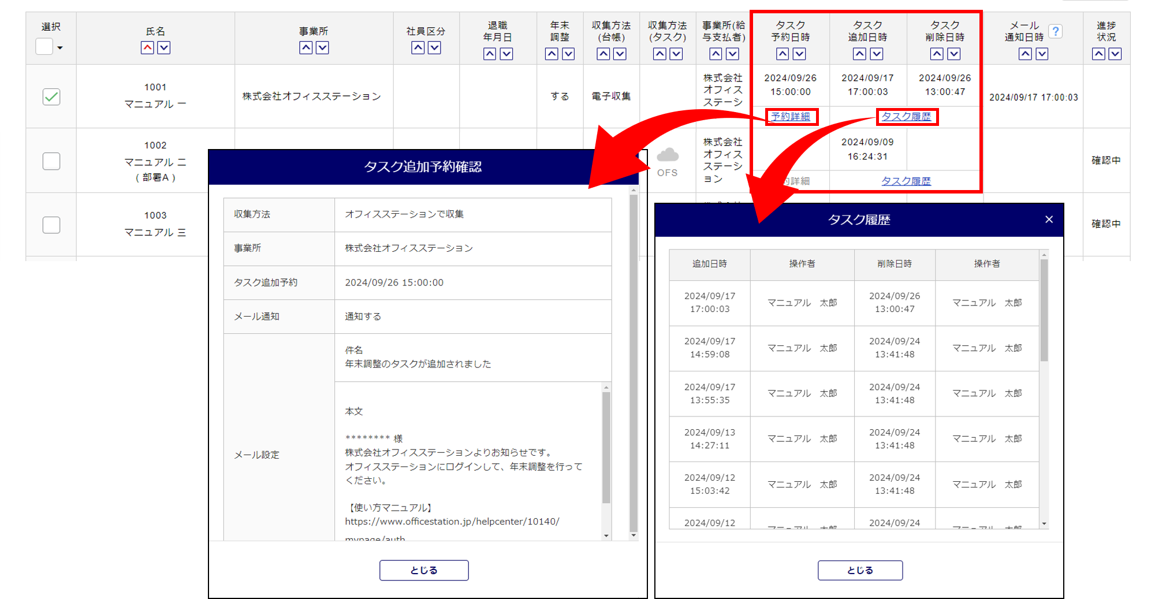Sort タスク追加日時 ascending
Viewport: 1155px width, 599px height.
[860, 54]
